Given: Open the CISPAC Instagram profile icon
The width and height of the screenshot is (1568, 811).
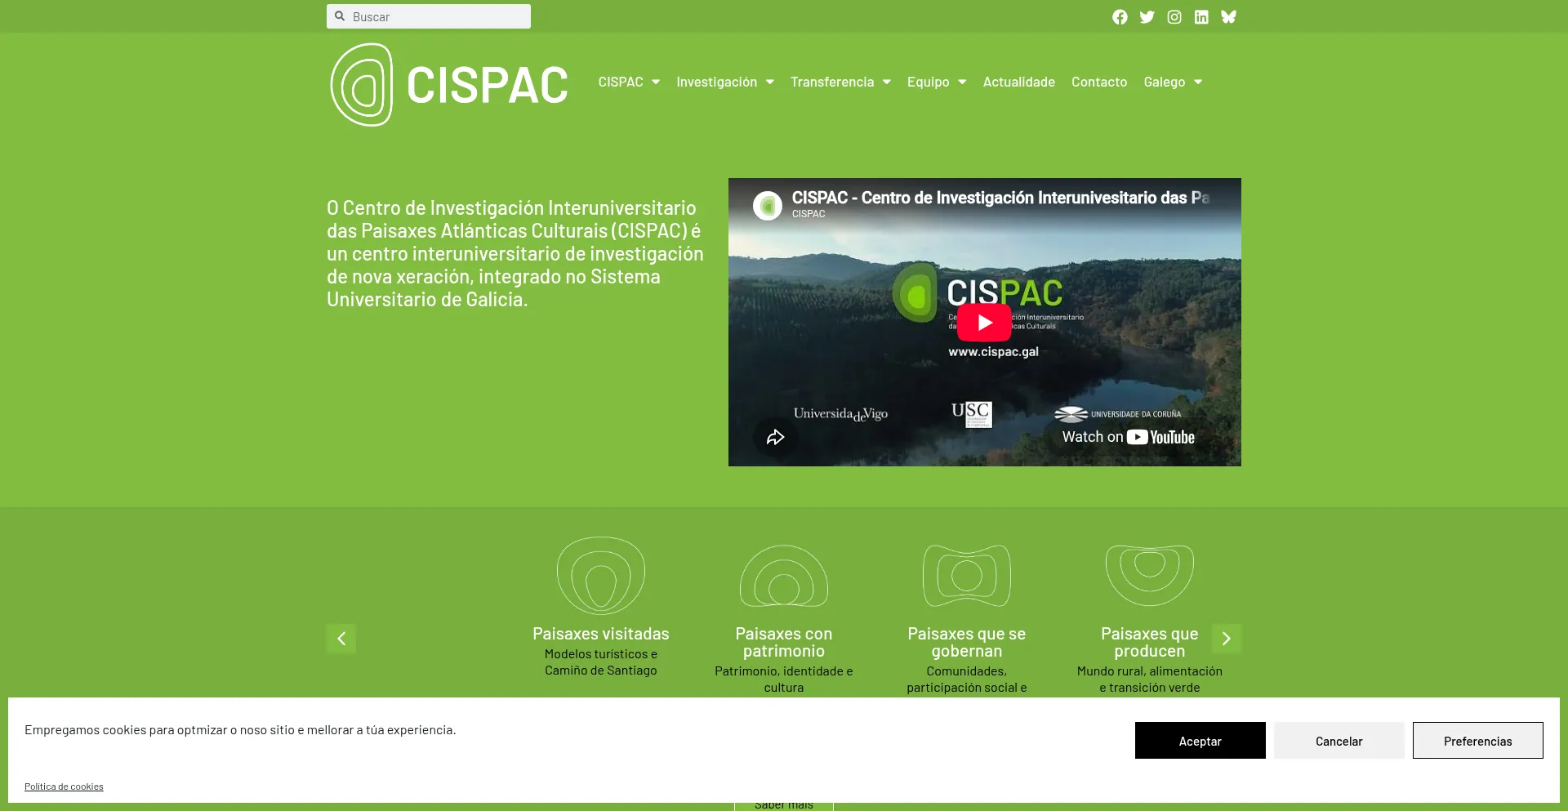Looking at the screenshot, I should (x=1174, y=17).
